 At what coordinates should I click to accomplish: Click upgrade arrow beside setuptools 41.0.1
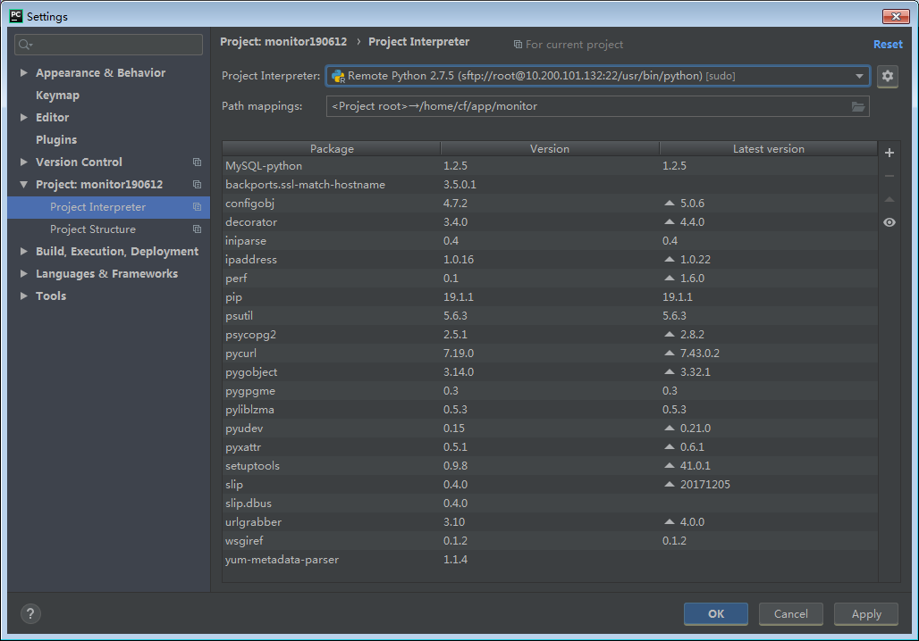670,465
